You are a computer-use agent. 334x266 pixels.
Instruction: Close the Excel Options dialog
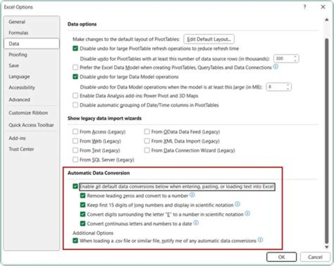click(323, 7)
